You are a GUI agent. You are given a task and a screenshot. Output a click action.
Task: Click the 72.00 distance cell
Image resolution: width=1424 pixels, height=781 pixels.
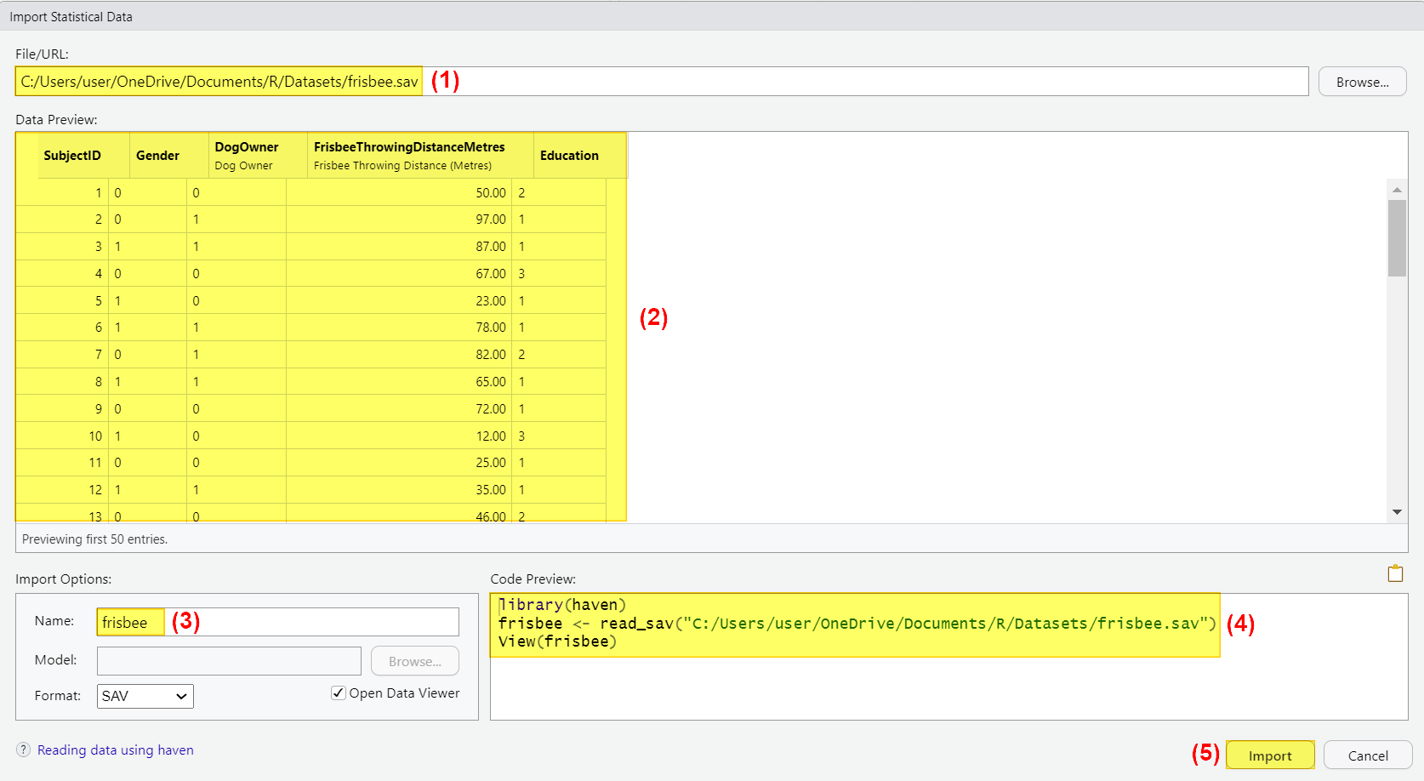point(399,408)
